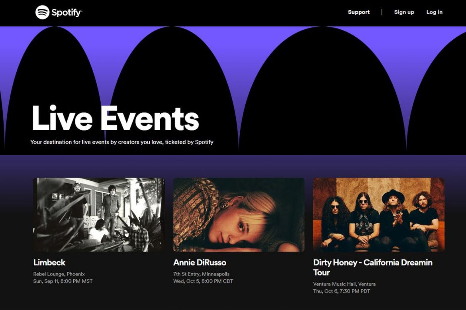Click the Spotify circular logo icon
Screen dimensions: 466x310
click(x=42, y=12)
